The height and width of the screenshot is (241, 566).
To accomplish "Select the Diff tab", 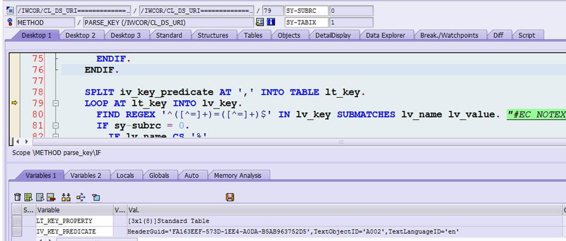I will coord(498,35).
